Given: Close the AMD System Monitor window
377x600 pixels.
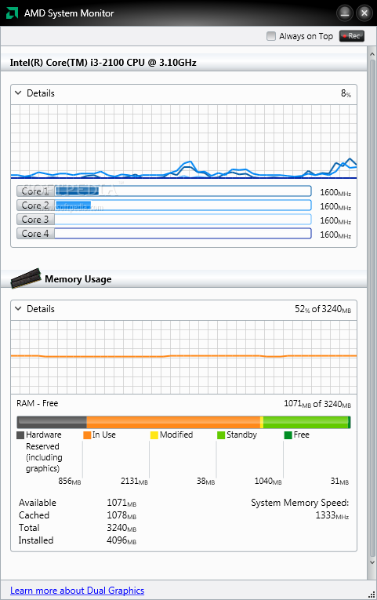Looking at the screenshot, I should tap(364, 13).
